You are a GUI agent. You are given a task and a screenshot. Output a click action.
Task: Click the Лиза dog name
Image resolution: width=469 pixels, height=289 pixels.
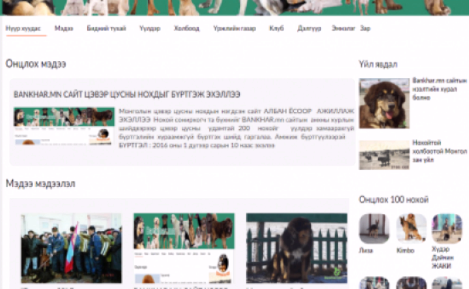click(365, 250)
